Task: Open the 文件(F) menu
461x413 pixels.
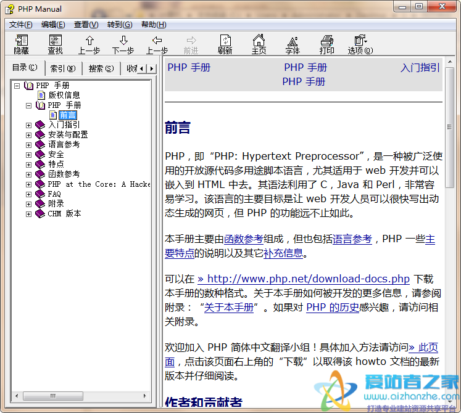Action: [20, 25]
